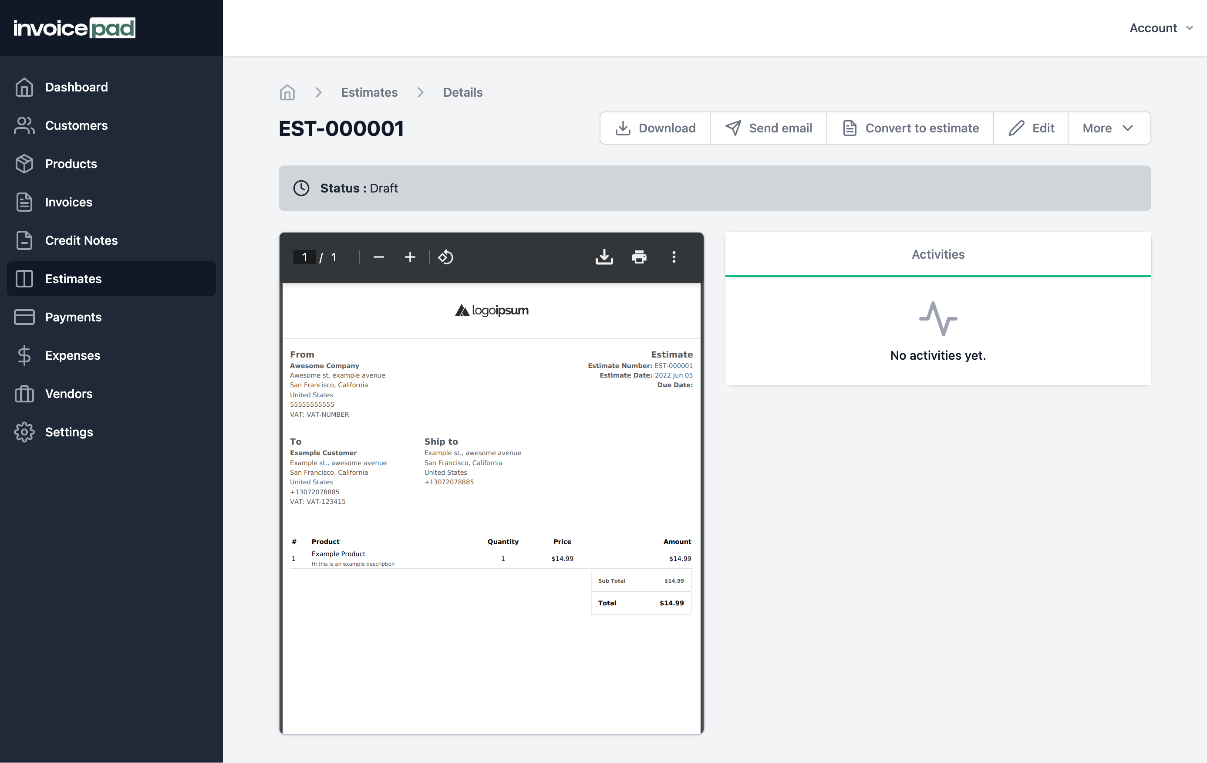Click the Products box icon
1207x763 pixels.
click(24, 164)
